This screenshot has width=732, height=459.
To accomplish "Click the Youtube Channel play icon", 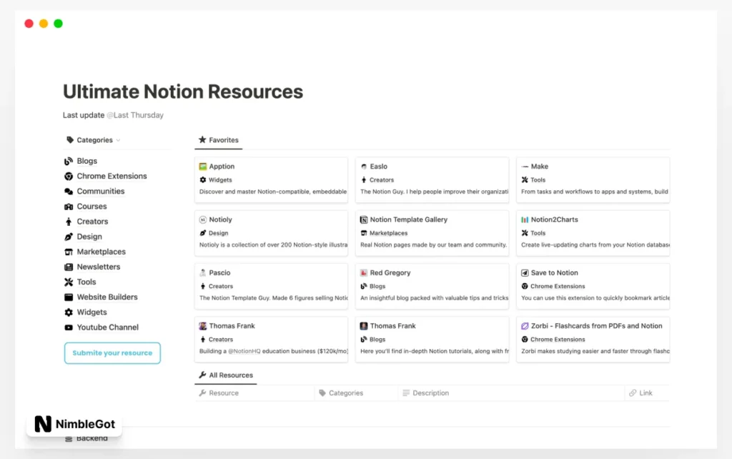I will click(x=69, y=327).
